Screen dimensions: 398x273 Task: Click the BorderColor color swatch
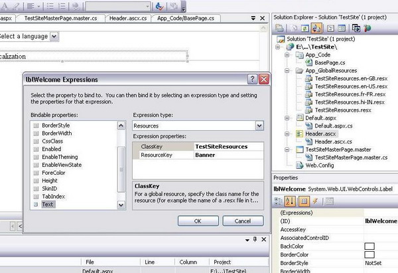tap(369, 254)
